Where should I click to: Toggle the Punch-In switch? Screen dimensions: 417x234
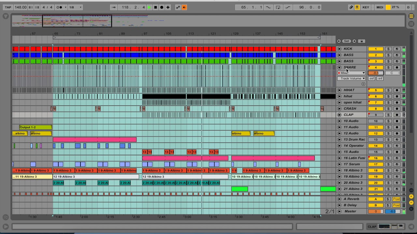pyautogui.click(x=268, y=7)
